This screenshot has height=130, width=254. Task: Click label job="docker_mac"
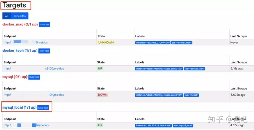click(182, 43)
